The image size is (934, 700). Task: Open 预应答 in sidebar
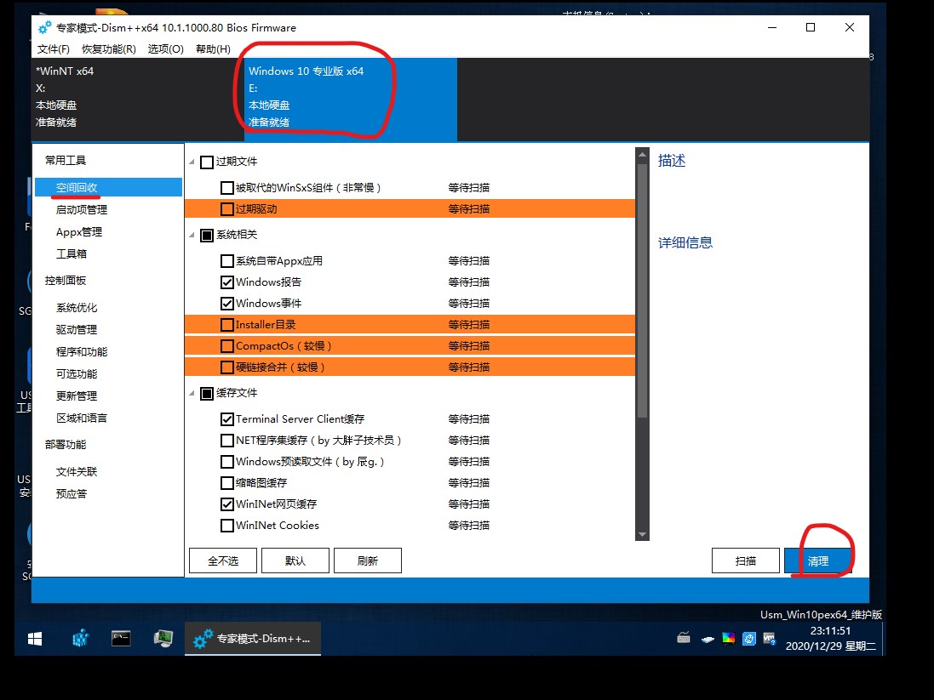tap(72, 493)
